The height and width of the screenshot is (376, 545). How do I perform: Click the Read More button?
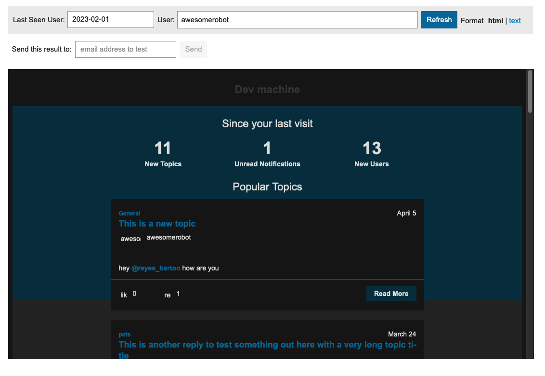click(391, 293)
